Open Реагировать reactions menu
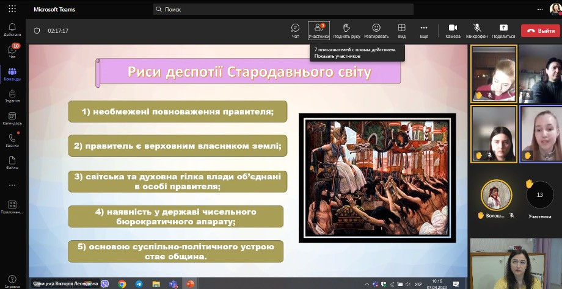The width and height of the screenshot is (562, 289). pos(376,31)
